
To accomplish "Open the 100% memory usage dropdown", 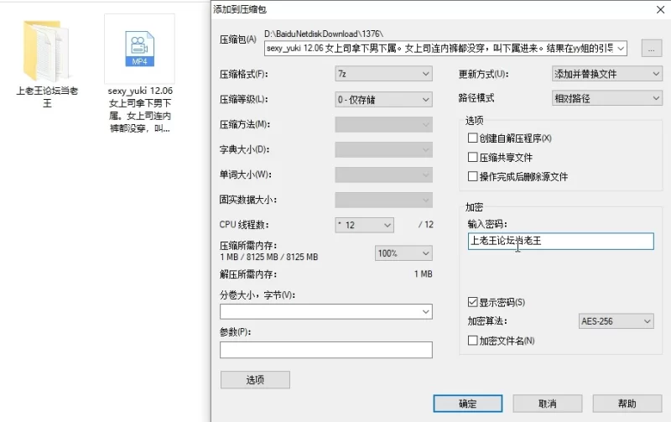I will click(403, 253).
